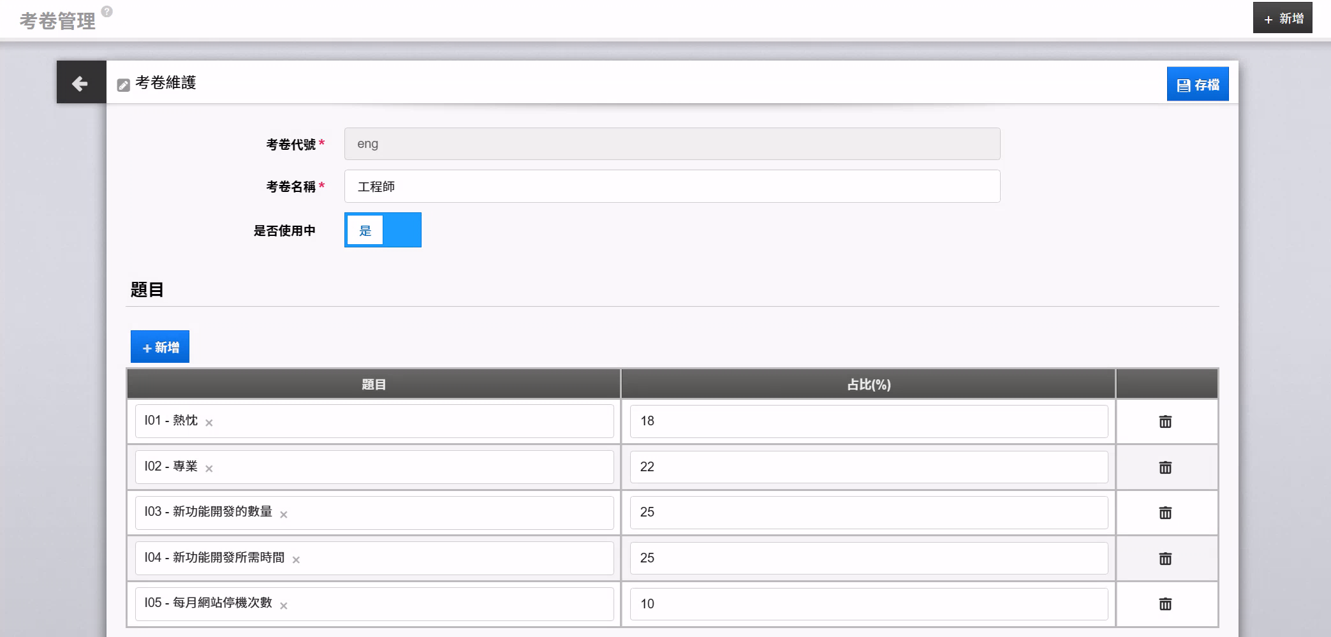The height and width of the screenshot is (637, 1331).
Task: Click the 考卷名稱 input field
Action: click(672, 186)
